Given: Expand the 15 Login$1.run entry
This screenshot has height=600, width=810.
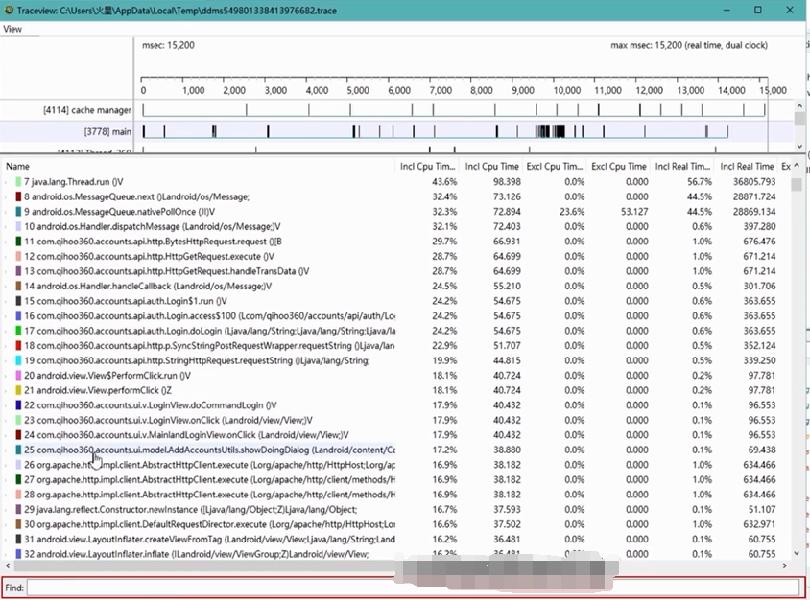Looking at the screenshot, I should [x=6, y=301].
